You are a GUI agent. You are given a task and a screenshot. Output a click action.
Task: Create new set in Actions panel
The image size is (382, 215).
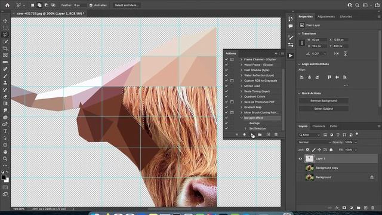pyautogui.click(x=260, y=134)
